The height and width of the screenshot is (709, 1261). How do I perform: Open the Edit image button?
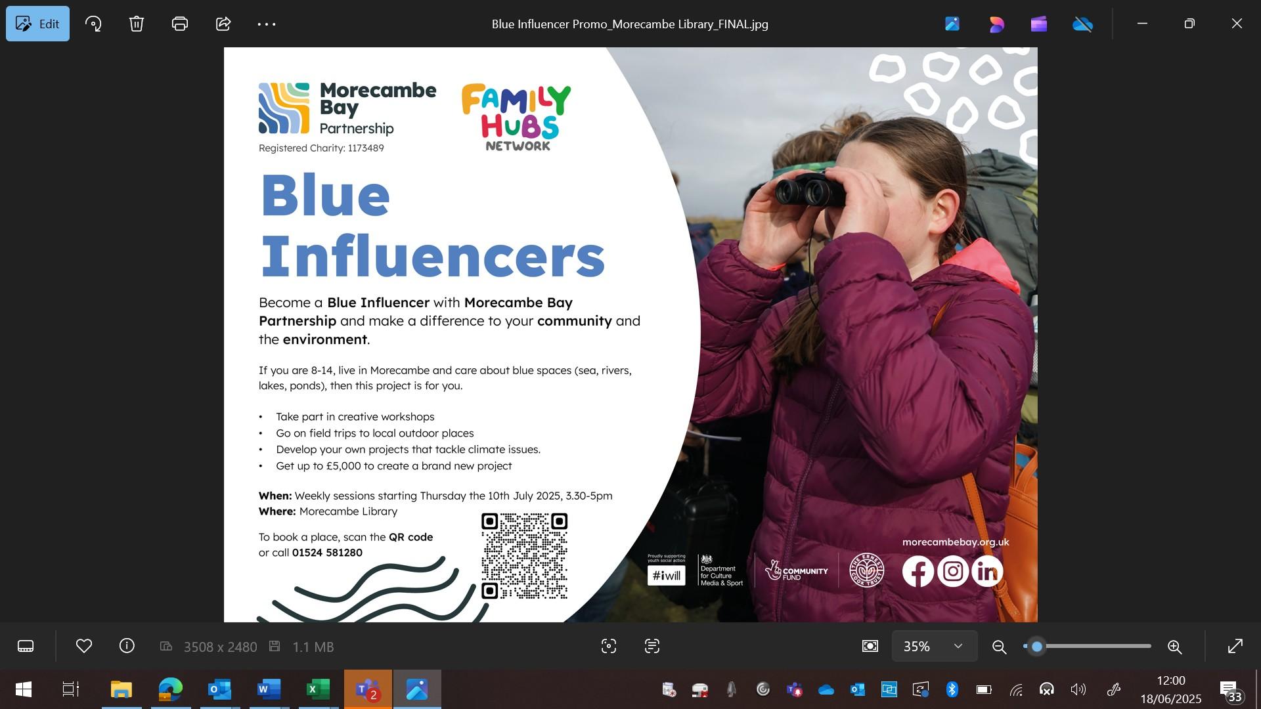pos(37,24)
